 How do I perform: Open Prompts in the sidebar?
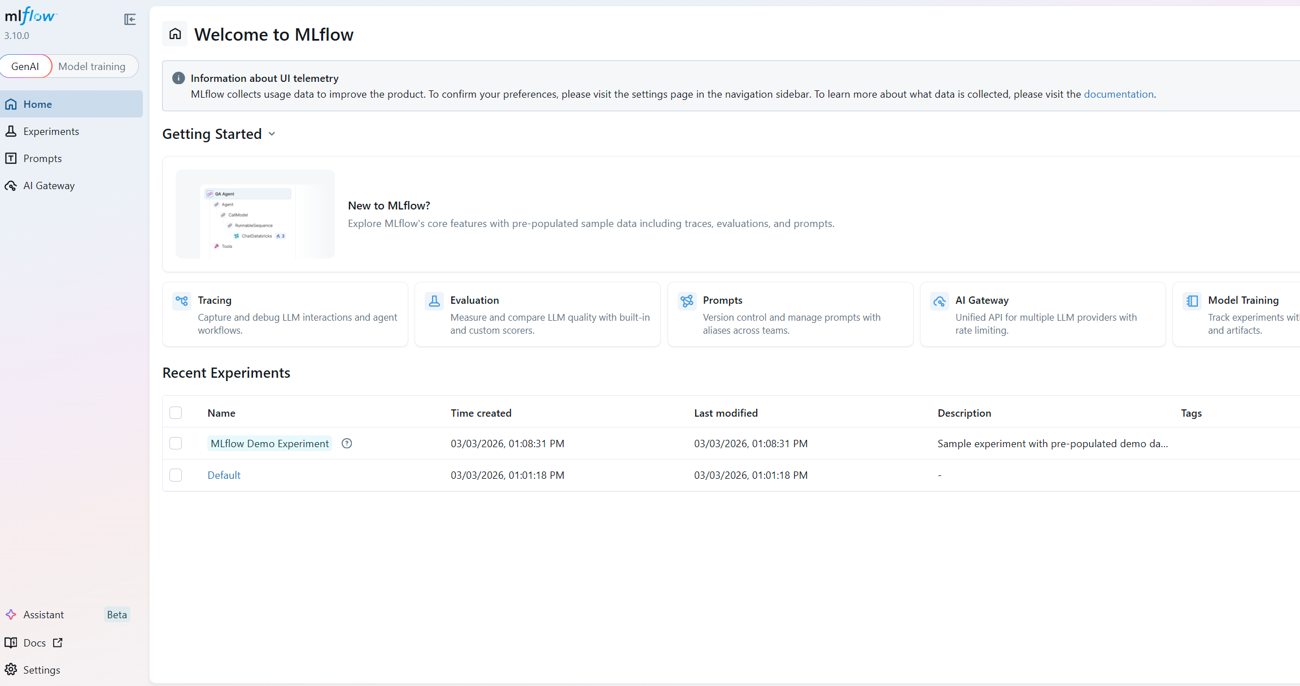pyautogui.click(x=71, y=159)
